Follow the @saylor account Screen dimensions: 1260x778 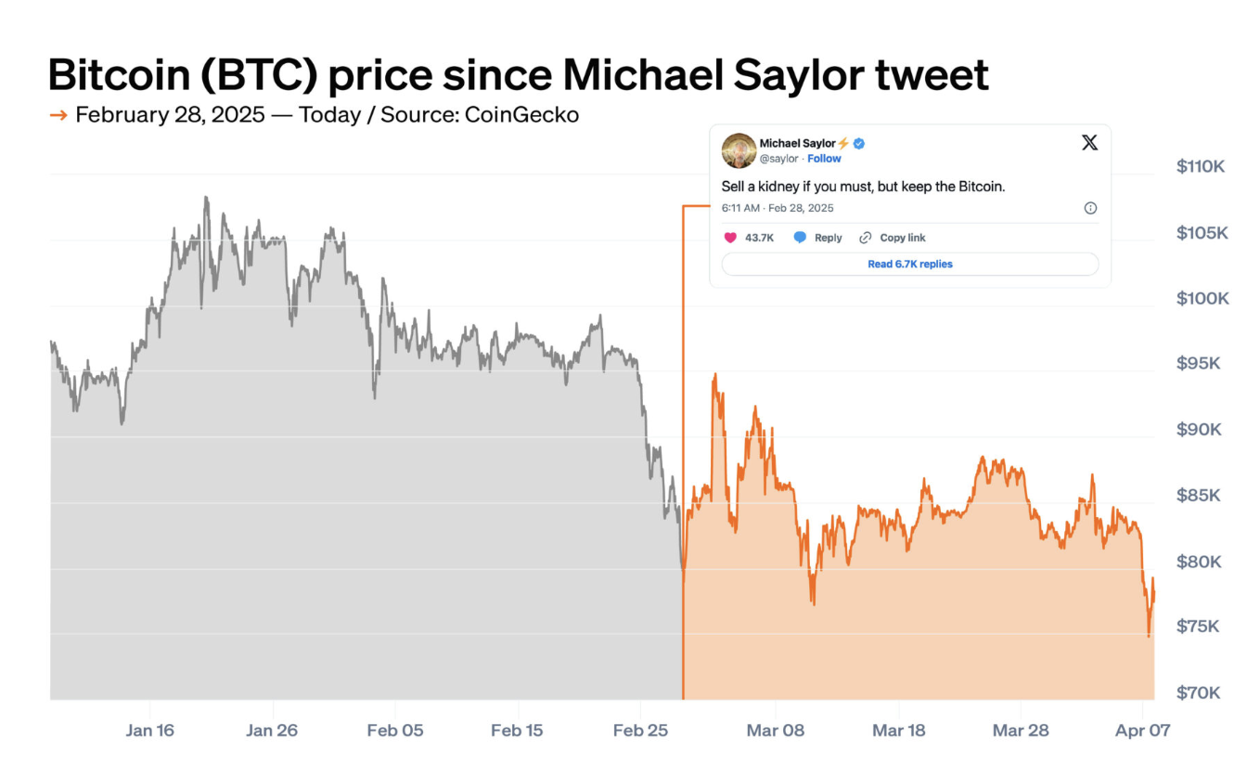pyautogui.click(x=824, y=159)
